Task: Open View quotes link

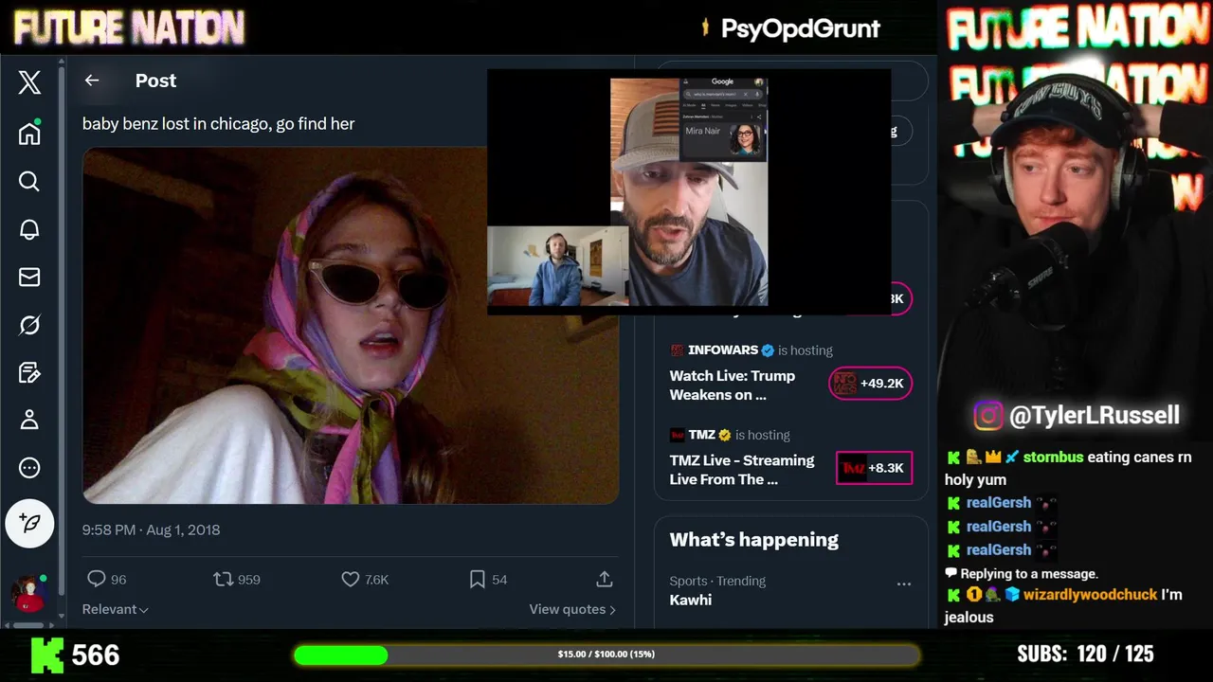Action: tap(572, 609)
